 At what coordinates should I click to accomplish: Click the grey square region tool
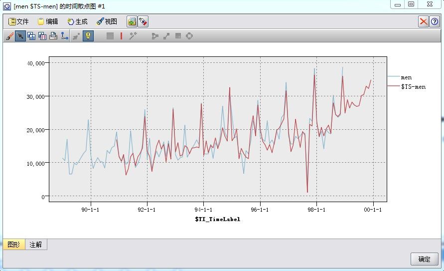[110, 36]
